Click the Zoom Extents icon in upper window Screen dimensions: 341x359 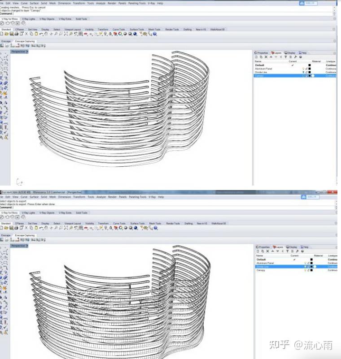(x=66, y=34)
